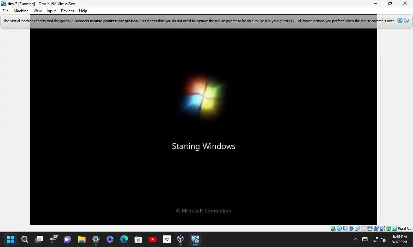Screen dimensions: 413x247
Task: Click the optical drive status icon
Action: [x=339, y=228]
